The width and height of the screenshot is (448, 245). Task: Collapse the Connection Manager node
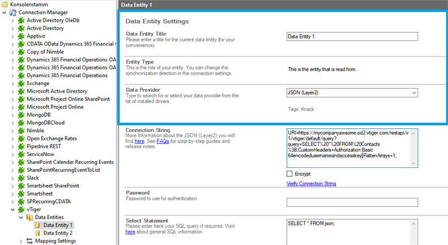(4, 12)
